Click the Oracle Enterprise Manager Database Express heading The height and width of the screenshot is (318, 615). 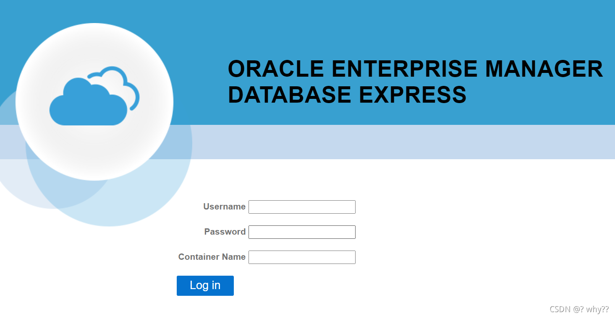[415, 81]
